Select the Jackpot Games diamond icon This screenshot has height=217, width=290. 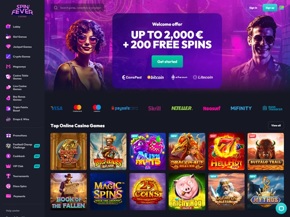(9, 47)
